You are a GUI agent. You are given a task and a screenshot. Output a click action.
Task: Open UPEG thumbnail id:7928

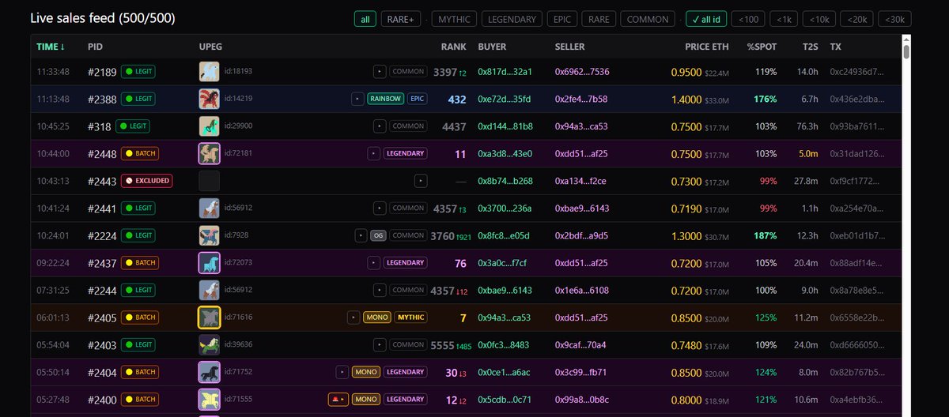(209, 235)
